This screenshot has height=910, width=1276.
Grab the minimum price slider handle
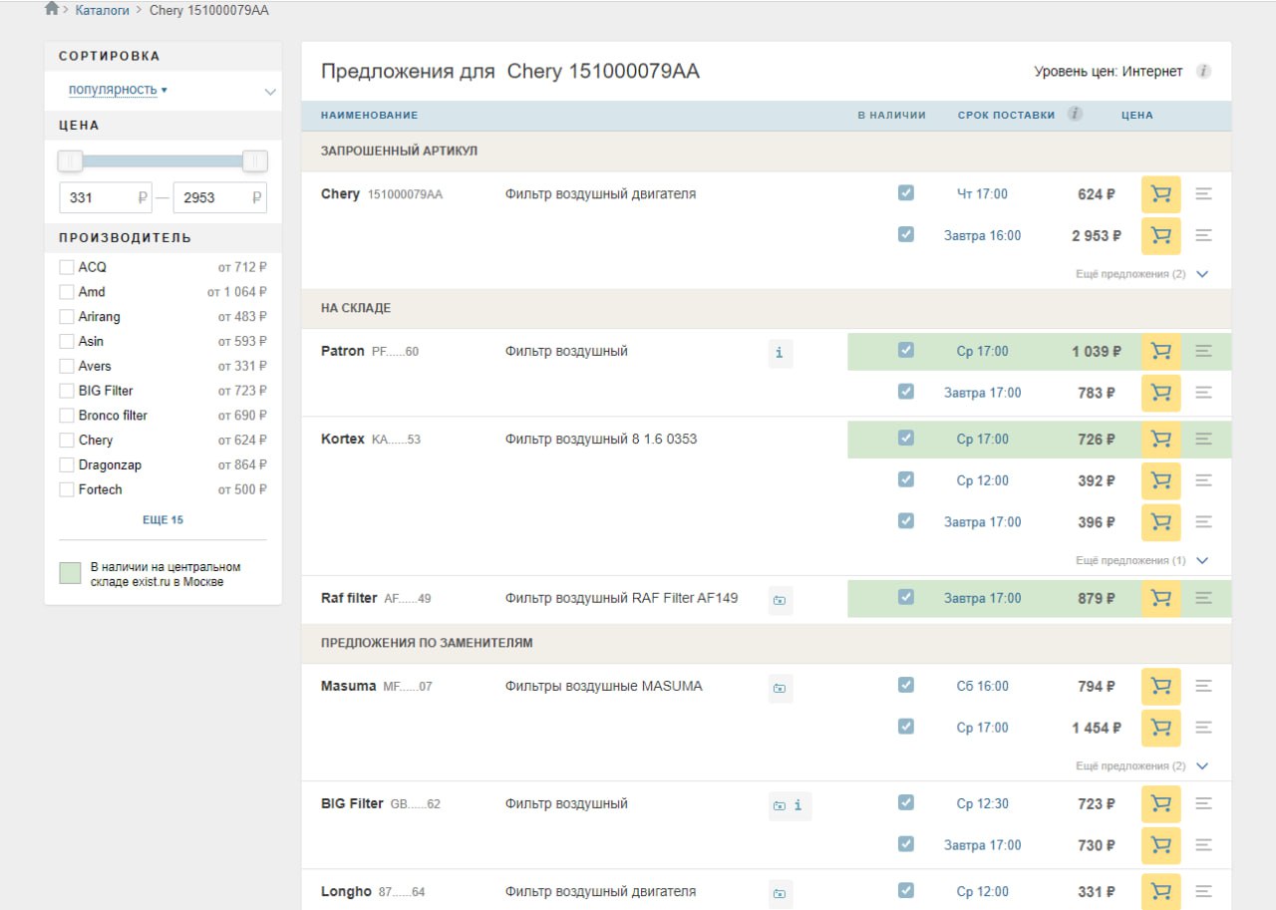click(70, 161)
